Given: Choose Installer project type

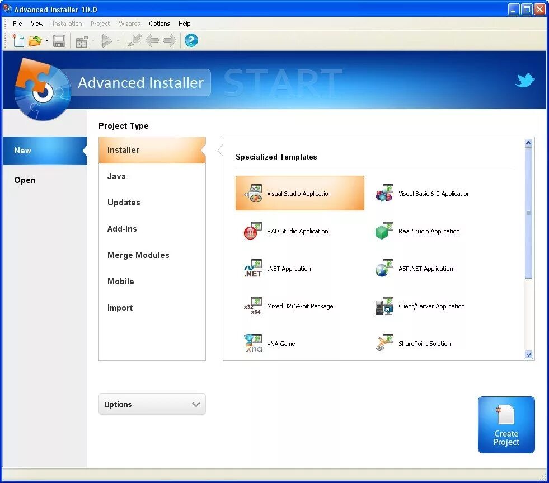Looking at the screenshot, I should (x=152, y=150).
